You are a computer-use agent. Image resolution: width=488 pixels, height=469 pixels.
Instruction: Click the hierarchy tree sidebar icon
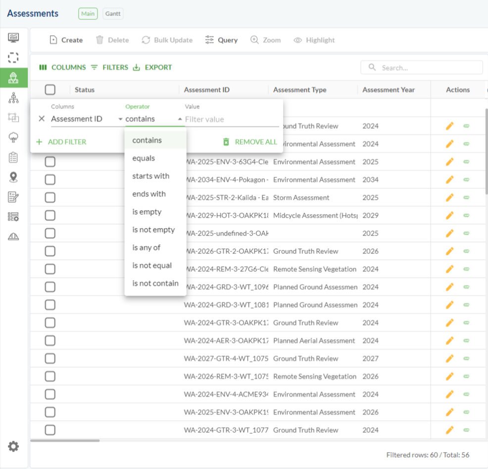(13, 98)
